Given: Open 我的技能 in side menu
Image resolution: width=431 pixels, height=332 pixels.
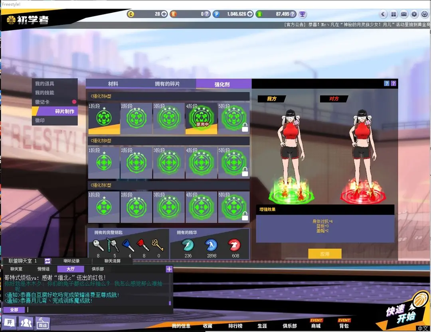Looking at the screenshot, I should [x=55, y=93].
